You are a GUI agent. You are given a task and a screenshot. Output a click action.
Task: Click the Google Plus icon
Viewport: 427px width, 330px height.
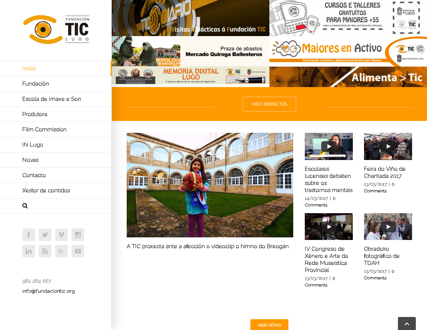point(61,251)
